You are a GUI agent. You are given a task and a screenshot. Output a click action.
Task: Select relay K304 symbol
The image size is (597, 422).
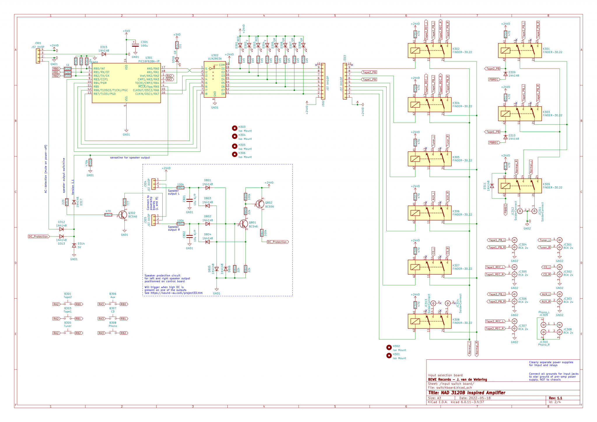[429, 105]
